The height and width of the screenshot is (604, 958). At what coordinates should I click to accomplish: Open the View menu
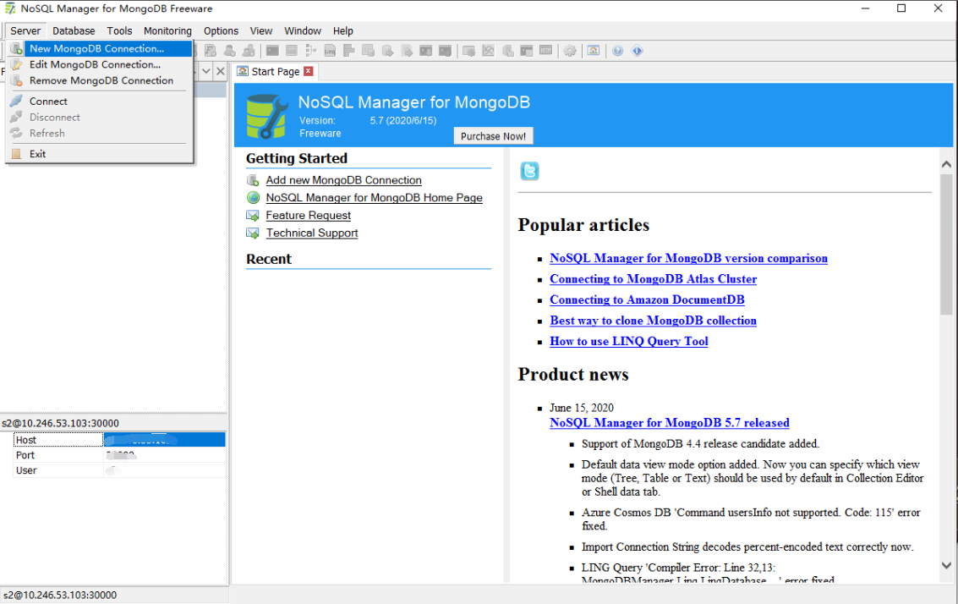coord(261,30)
